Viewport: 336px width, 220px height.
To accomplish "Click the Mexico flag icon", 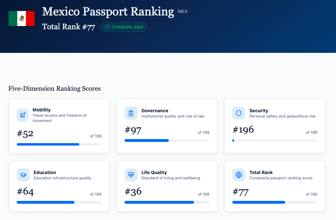I will 22,18.
